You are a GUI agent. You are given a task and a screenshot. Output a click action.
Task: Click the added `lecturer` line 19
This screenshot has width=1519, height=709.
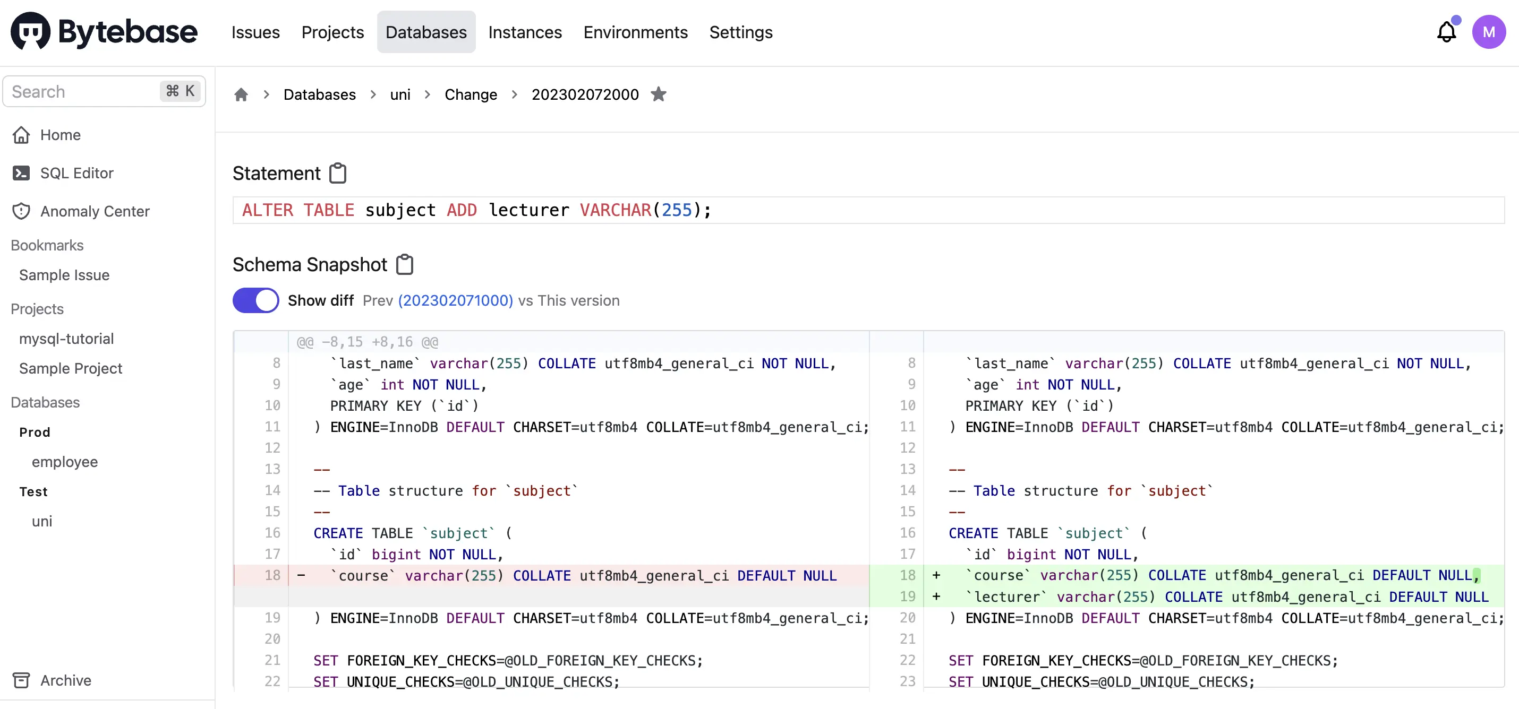[x=1187, y=596]
